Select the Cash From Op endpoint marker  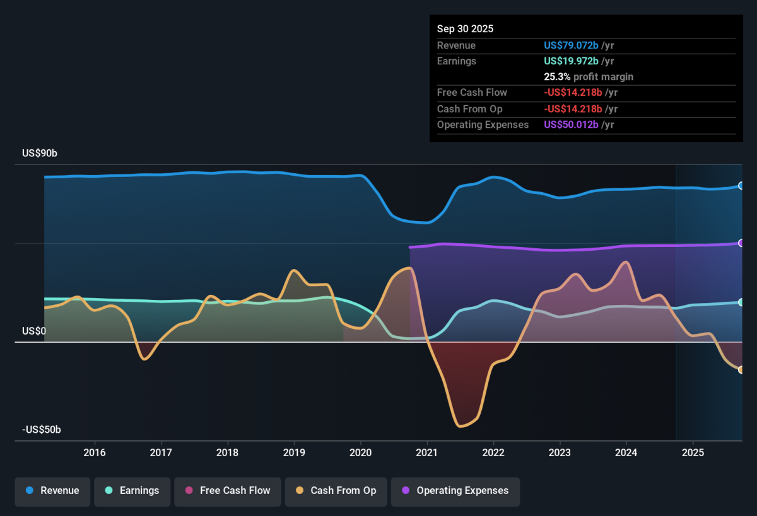coord(741,370)
